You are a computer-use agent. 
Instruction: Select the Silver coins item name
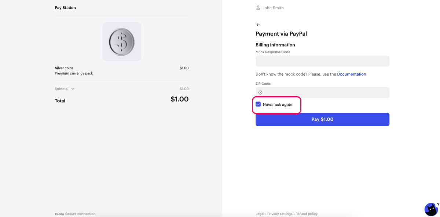(x=64, y=68)
